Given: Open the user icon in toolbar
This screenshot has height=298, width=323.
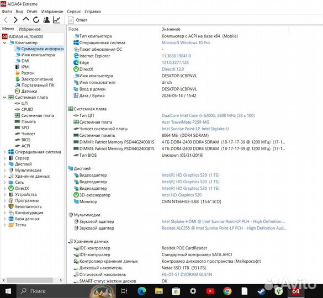Looking at the screenshot, I should (x=46, y=20).
